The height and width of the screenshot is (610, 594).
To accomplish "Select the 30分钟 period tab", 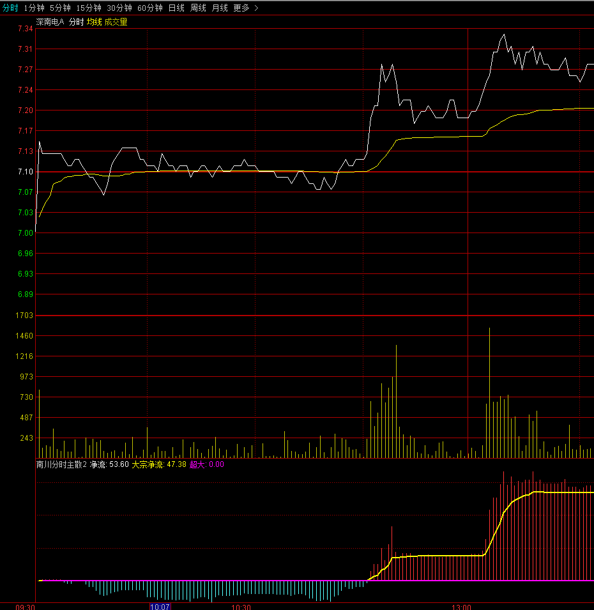I will pos(119,8).
